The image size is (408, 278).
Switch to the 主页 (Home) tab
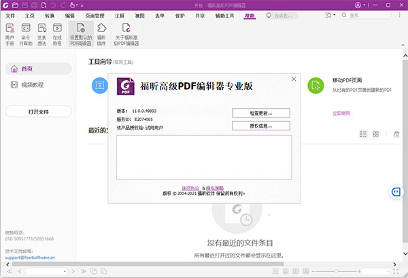30,16
